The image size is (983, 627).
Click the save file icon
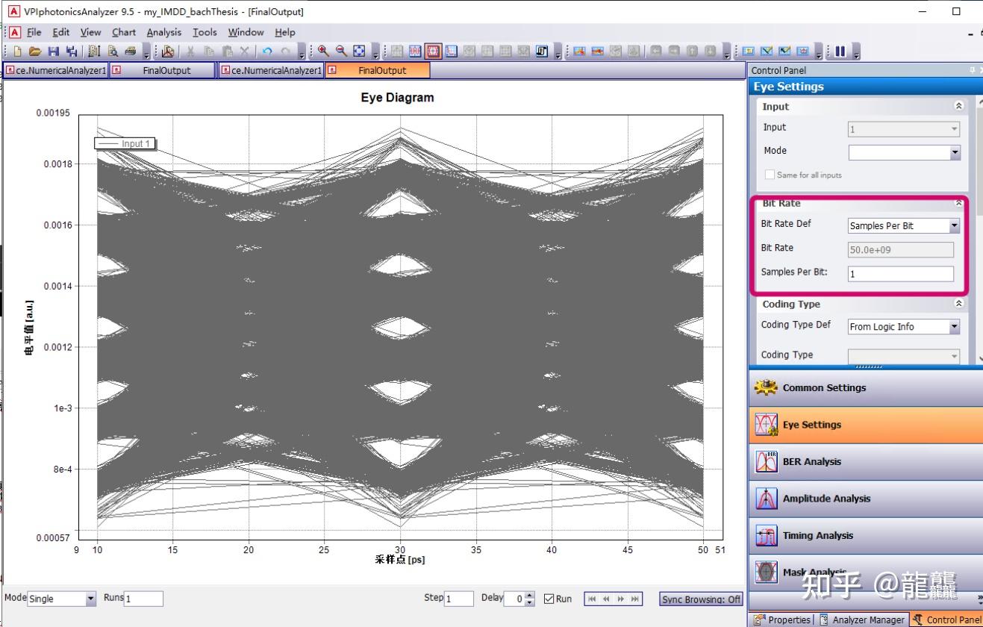tap(54, 51)
